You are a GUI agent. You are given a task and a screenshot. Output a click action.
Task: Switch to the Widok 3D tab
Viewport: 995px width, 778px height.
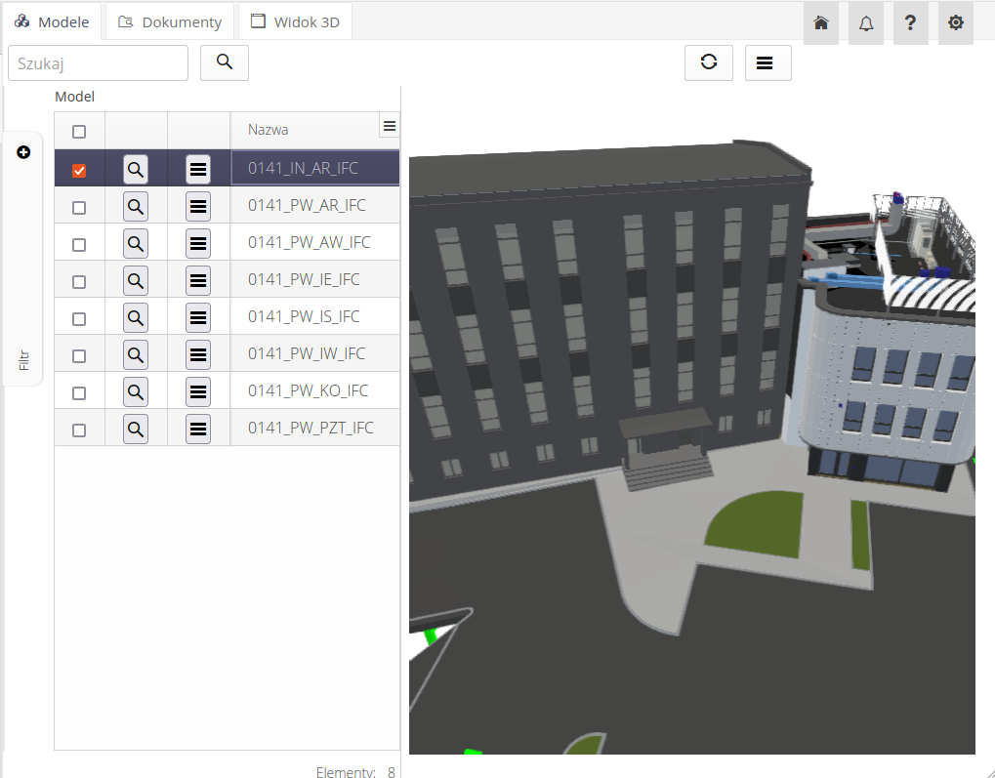pos(295,21)
